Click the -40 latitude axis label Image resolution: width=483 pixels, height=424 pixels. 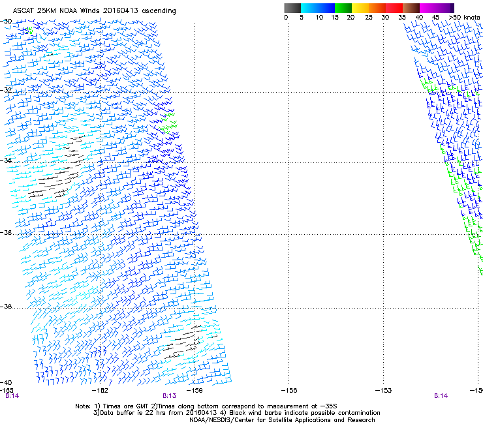pos(6,382)
